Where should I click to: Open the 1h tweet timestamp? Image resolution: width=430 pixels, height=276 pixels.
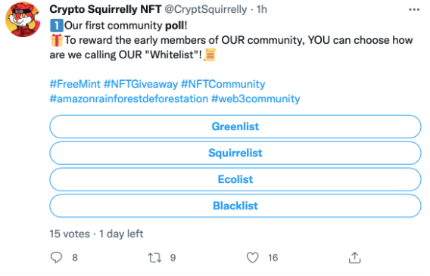pos(262,9)
